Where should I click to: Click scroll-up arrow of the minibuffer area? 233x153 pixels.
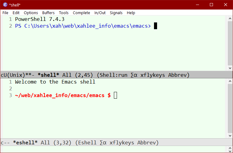click(230, 148)
